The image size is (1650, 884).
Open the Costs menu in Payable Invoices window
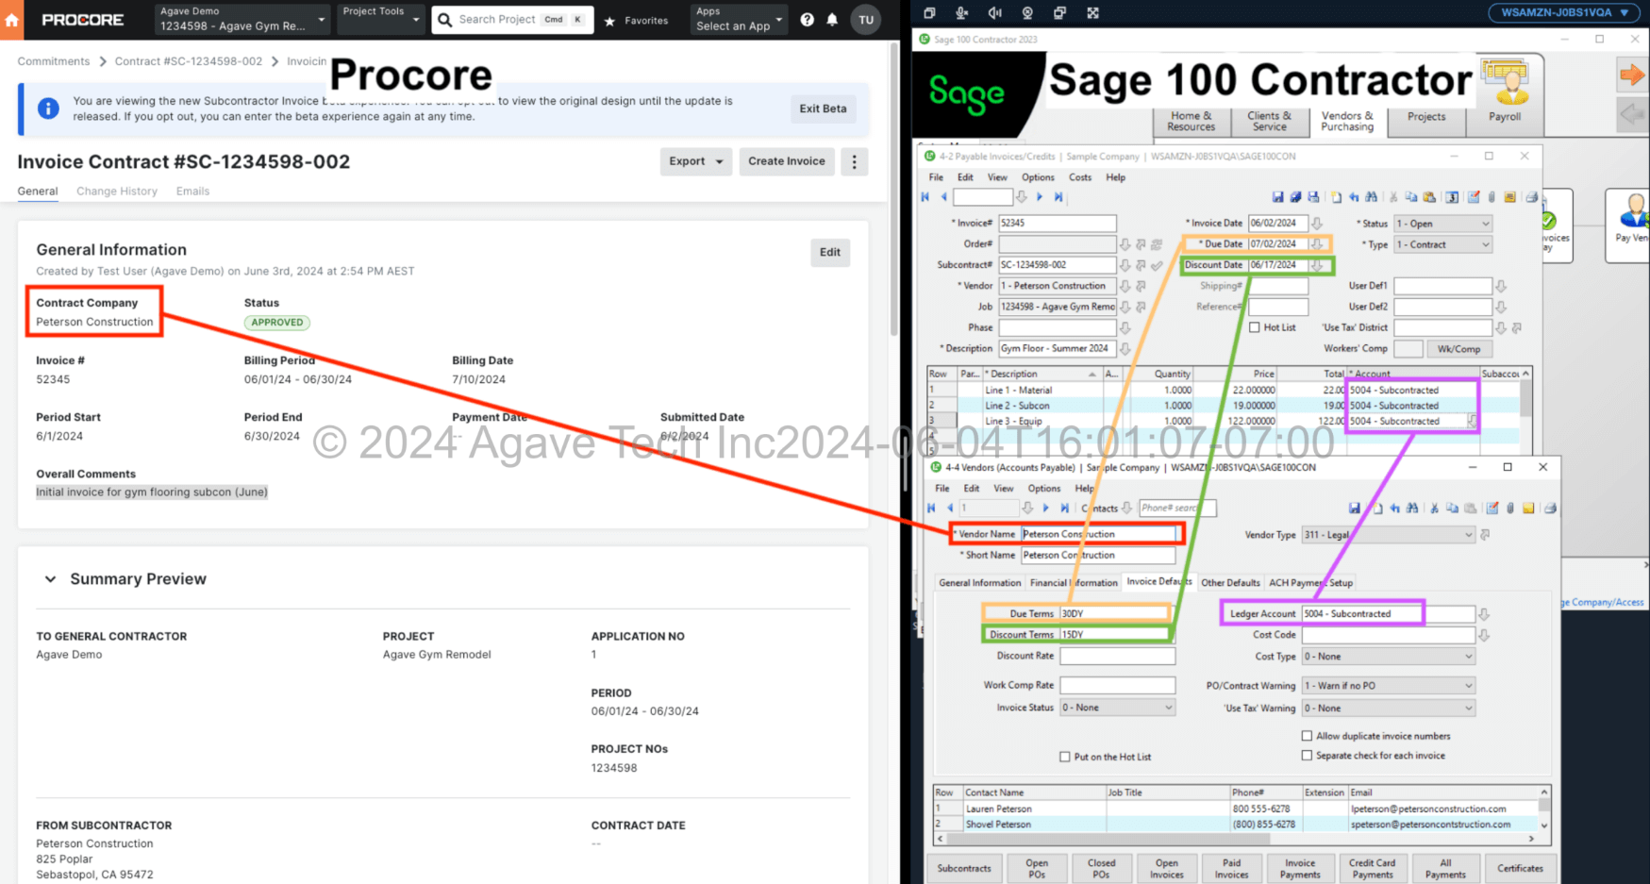1080,177
